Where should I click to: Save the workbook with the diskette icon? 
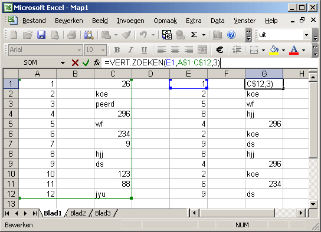pyautogui.click(x=41, y=35)
